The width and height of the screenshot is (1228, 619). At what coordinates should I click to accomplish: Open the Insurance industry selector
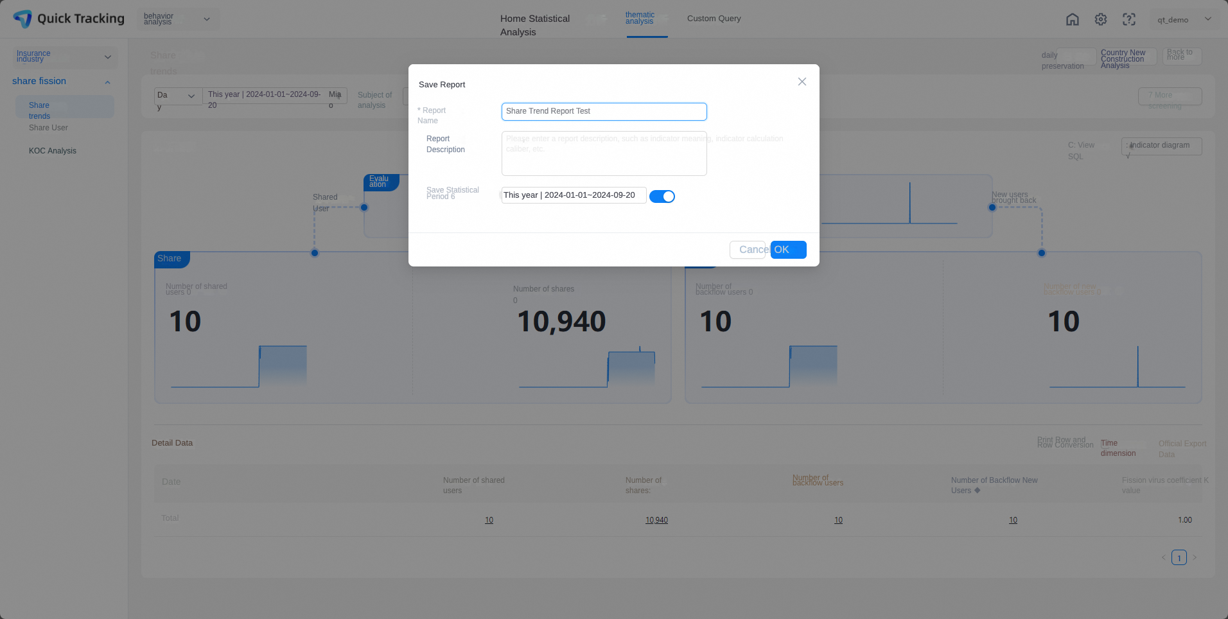64,57
